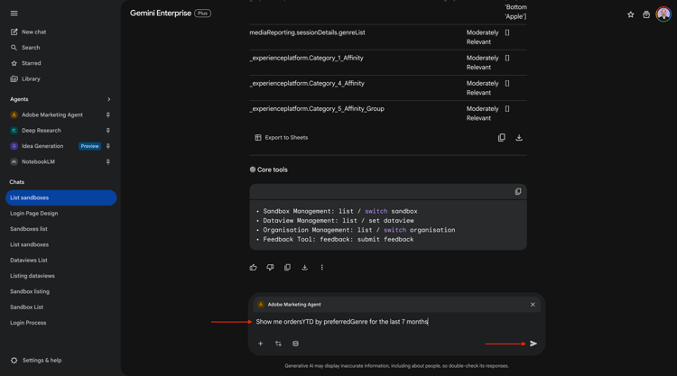Open the star icon in top header
The height and width of the screenshot is (376, 677).
(x=631, y=14)
